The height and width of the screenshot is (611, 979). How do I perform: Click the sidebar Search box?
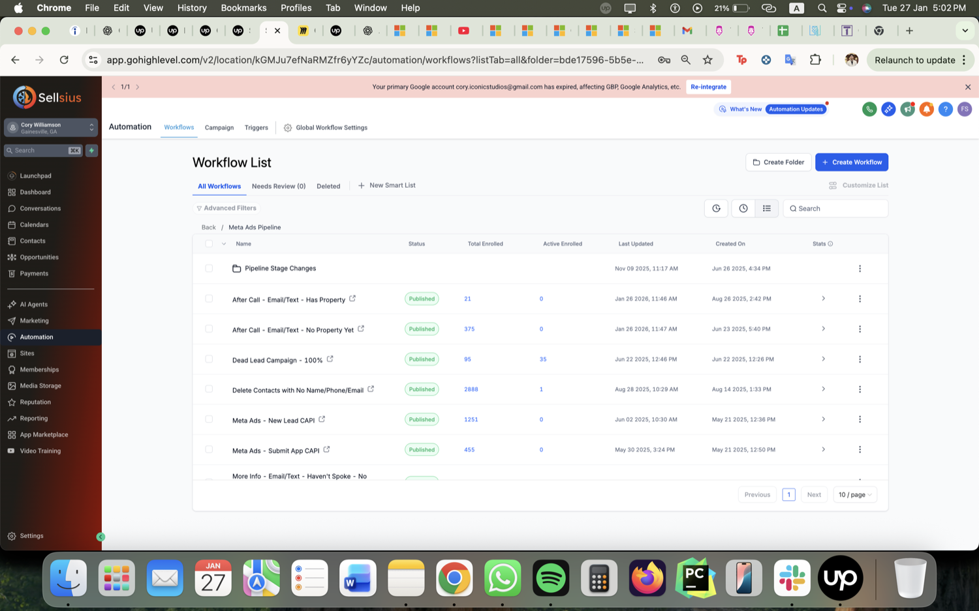point(43,151)
